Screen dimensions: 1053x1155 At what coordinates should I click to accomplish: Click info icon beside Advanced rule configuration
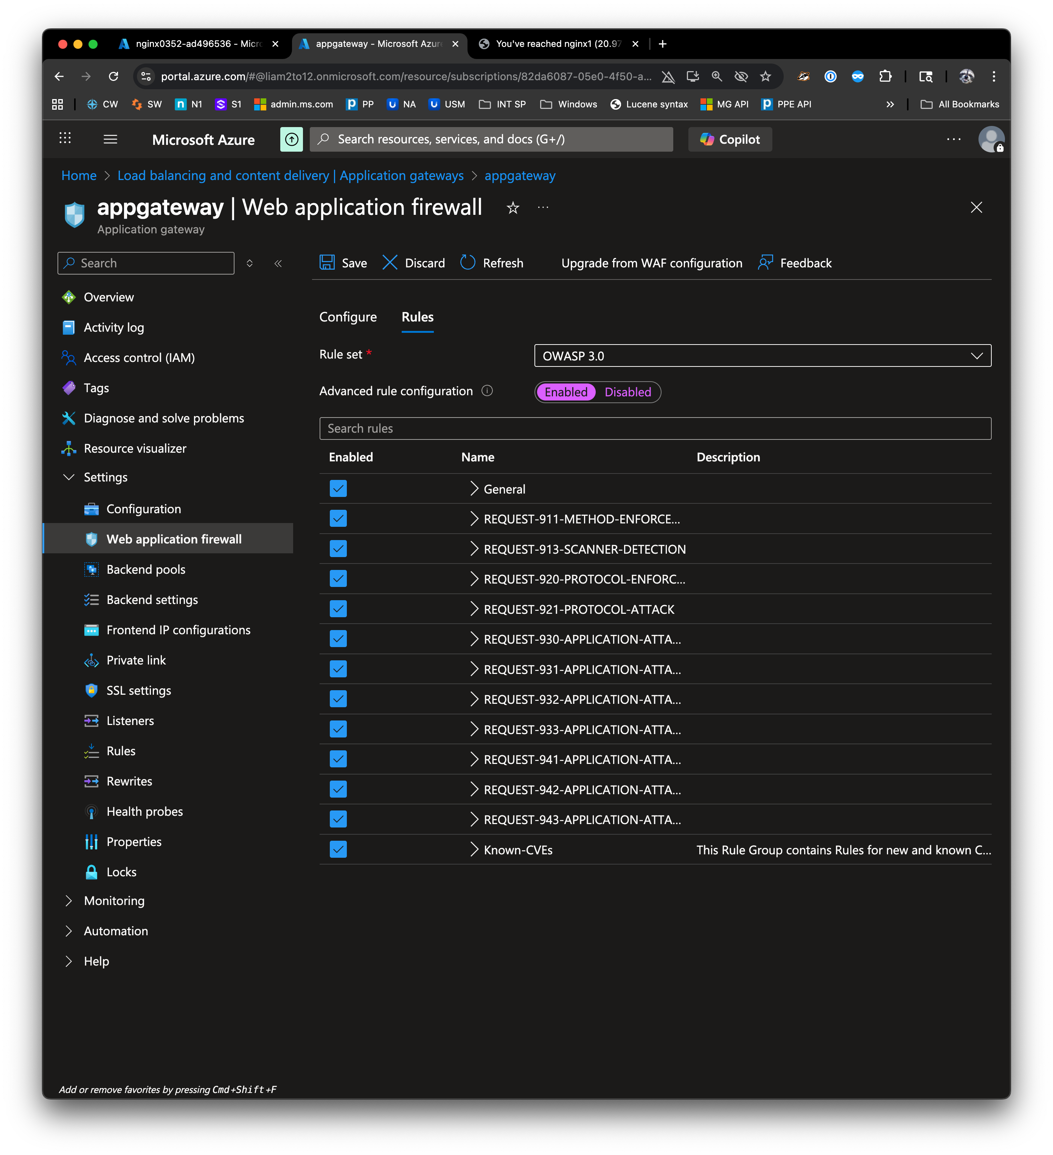pos(487,391)
